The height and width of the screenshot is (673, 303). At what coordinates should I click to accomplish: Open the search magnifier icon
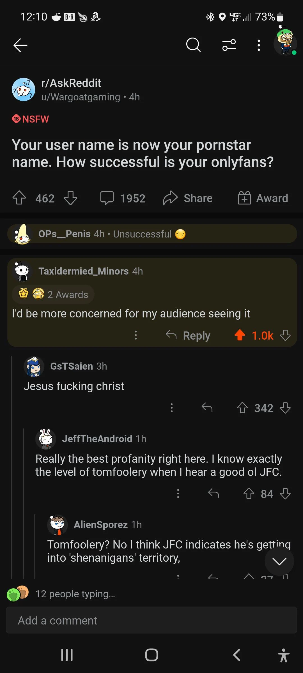click(193, 45)
